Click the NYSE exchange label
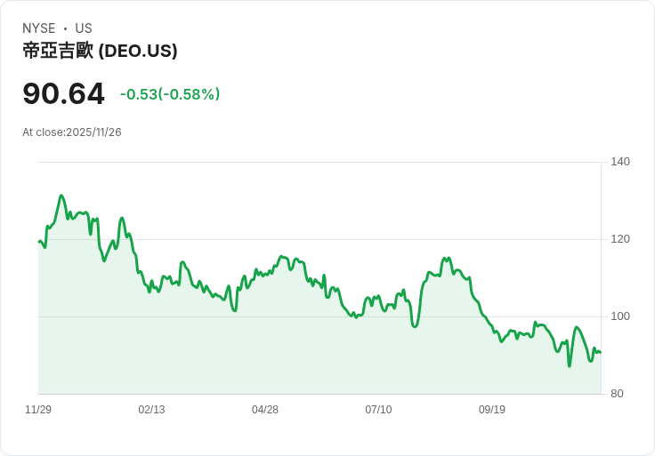This screenshot has width=655, height=456. [x=39, y=28]
